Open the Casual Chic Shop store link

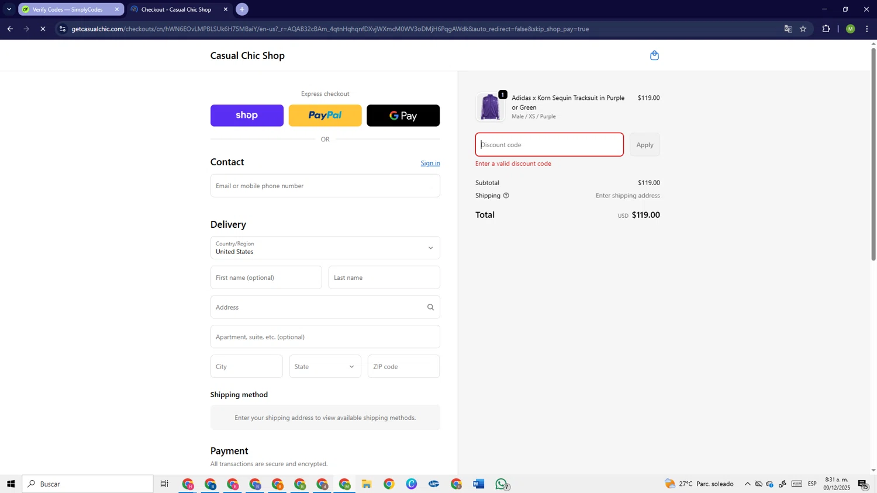click(247, 55)
